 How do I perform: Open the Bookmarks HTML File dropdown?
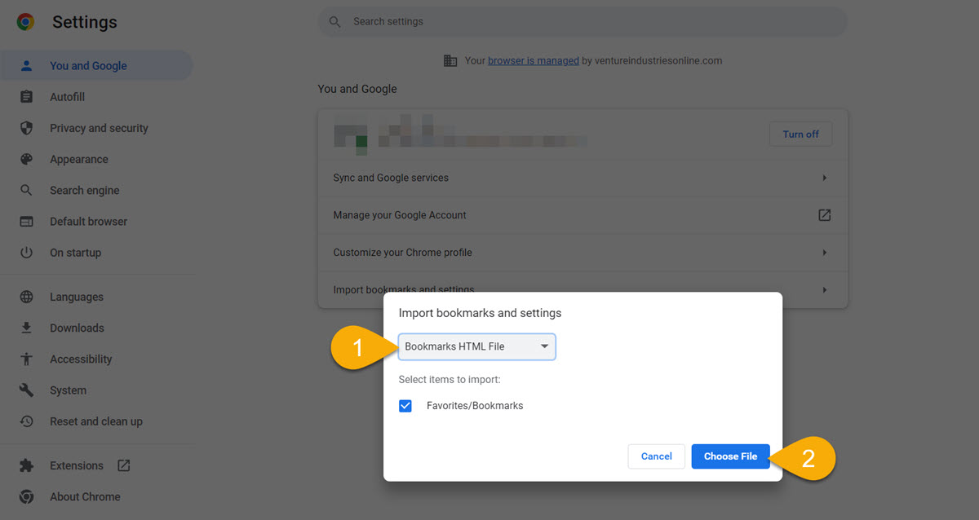pyautogui.click(x=477, y=346)
